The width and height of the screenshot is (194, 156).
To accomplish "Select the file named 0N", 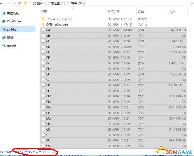I will click(x=48, y=102).
